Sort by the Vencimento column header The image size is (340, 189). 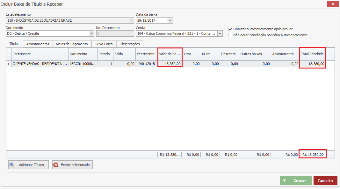146,54
